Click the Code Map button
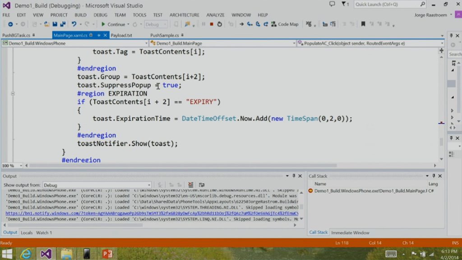462x260 pixels. pyautogui.click(x=285, y=24)
